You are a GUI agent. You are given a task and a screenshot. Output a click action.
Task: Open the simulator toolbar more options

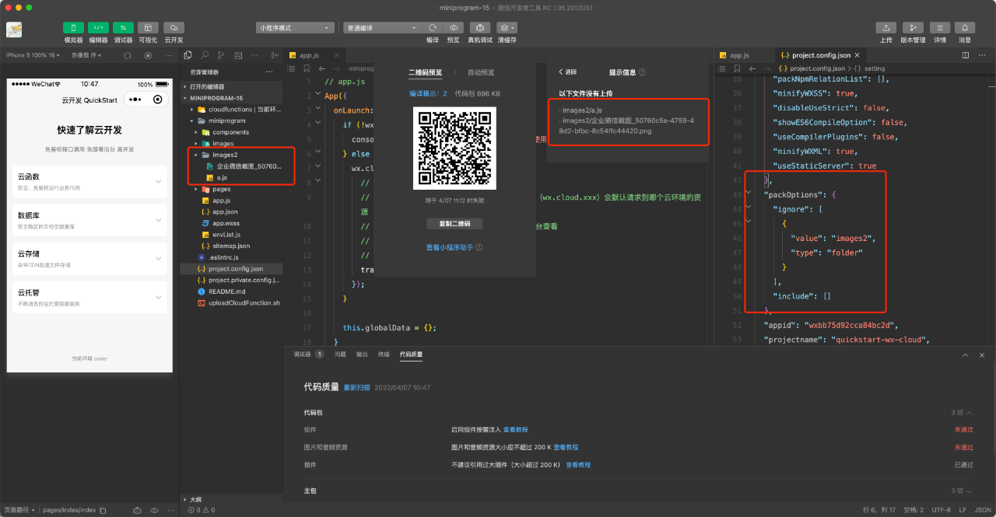(167, 56)
